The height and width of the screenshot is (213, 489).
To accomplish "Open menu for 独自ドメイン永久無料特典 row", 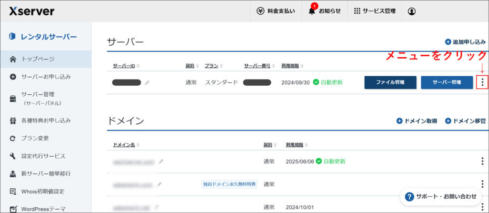I will 483,184.
